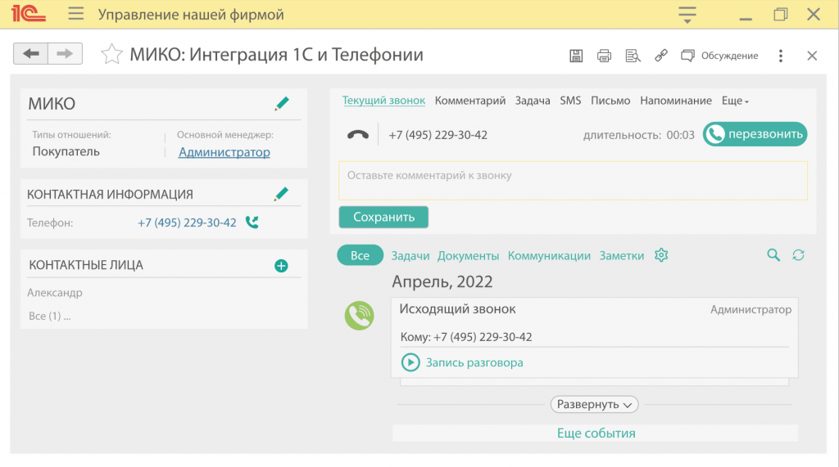Image resolution: width=839 pixels, height=467 pixels.
Task: Click phone number link in contact info
Action: coord(187,222)
